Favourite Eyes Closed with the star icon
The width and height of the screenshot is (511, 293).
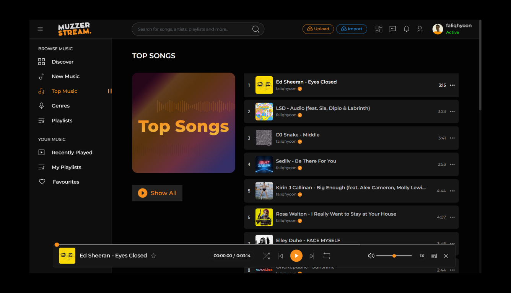153,256
